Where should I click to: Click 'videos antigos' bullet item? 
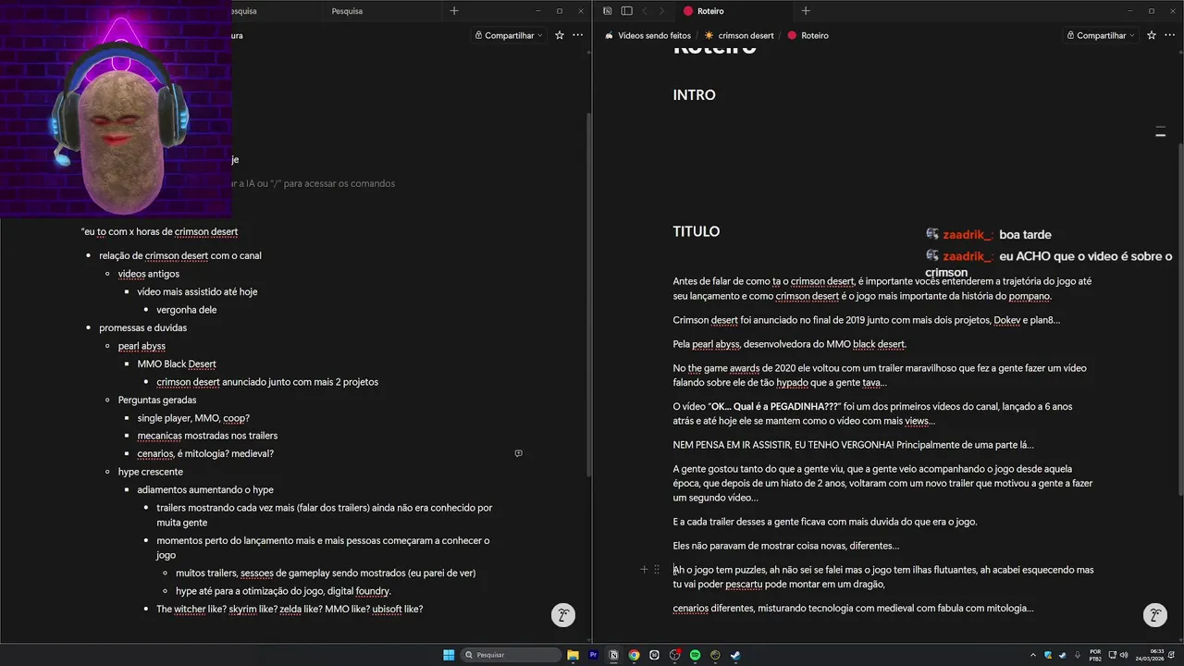pyautogui.click(x=149, y=274)
